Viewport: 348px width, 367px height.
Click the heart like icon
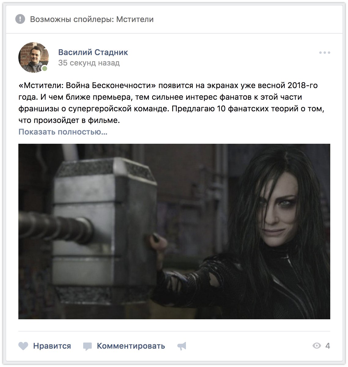(23, 346)
